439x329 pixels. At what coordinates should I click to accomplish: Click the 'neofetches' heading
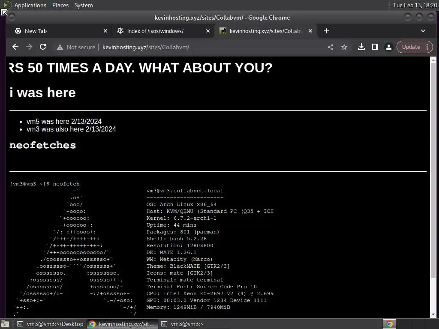click(x=42, y=145)
